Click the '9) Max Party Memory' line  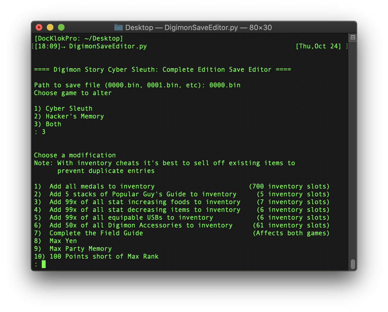point(73,249)
